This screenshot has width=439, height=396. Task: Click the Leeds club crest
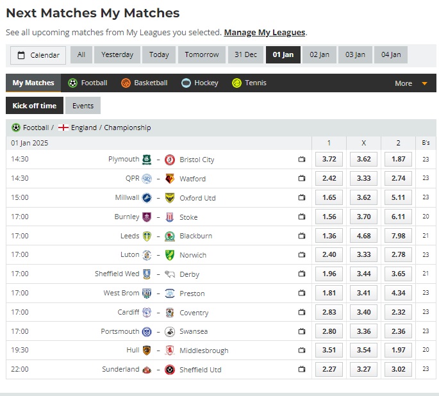[147, 236]
